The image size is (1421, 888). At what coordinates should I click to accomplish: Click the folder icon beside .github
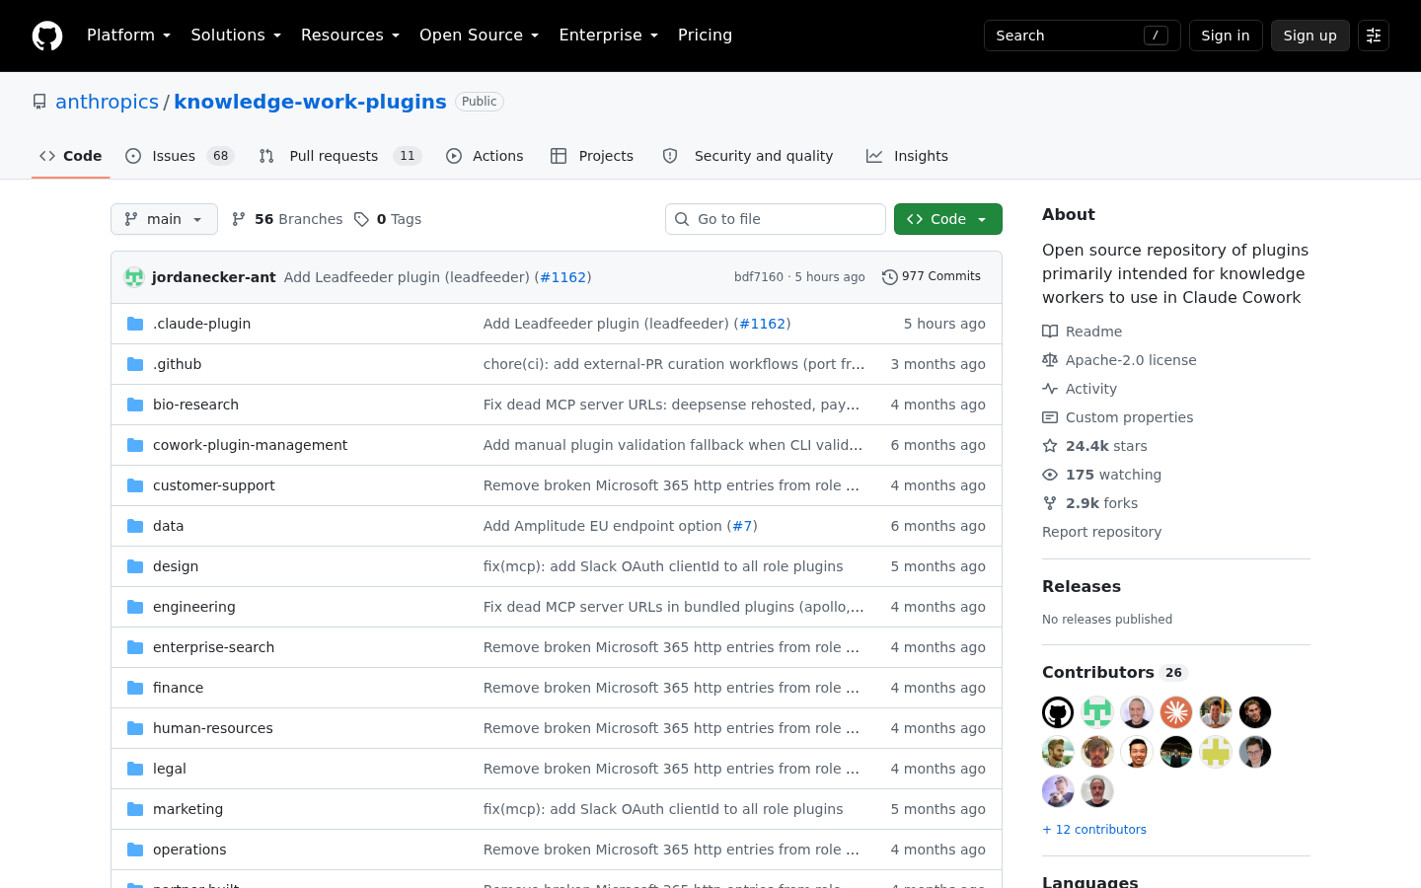pos(135,364)
